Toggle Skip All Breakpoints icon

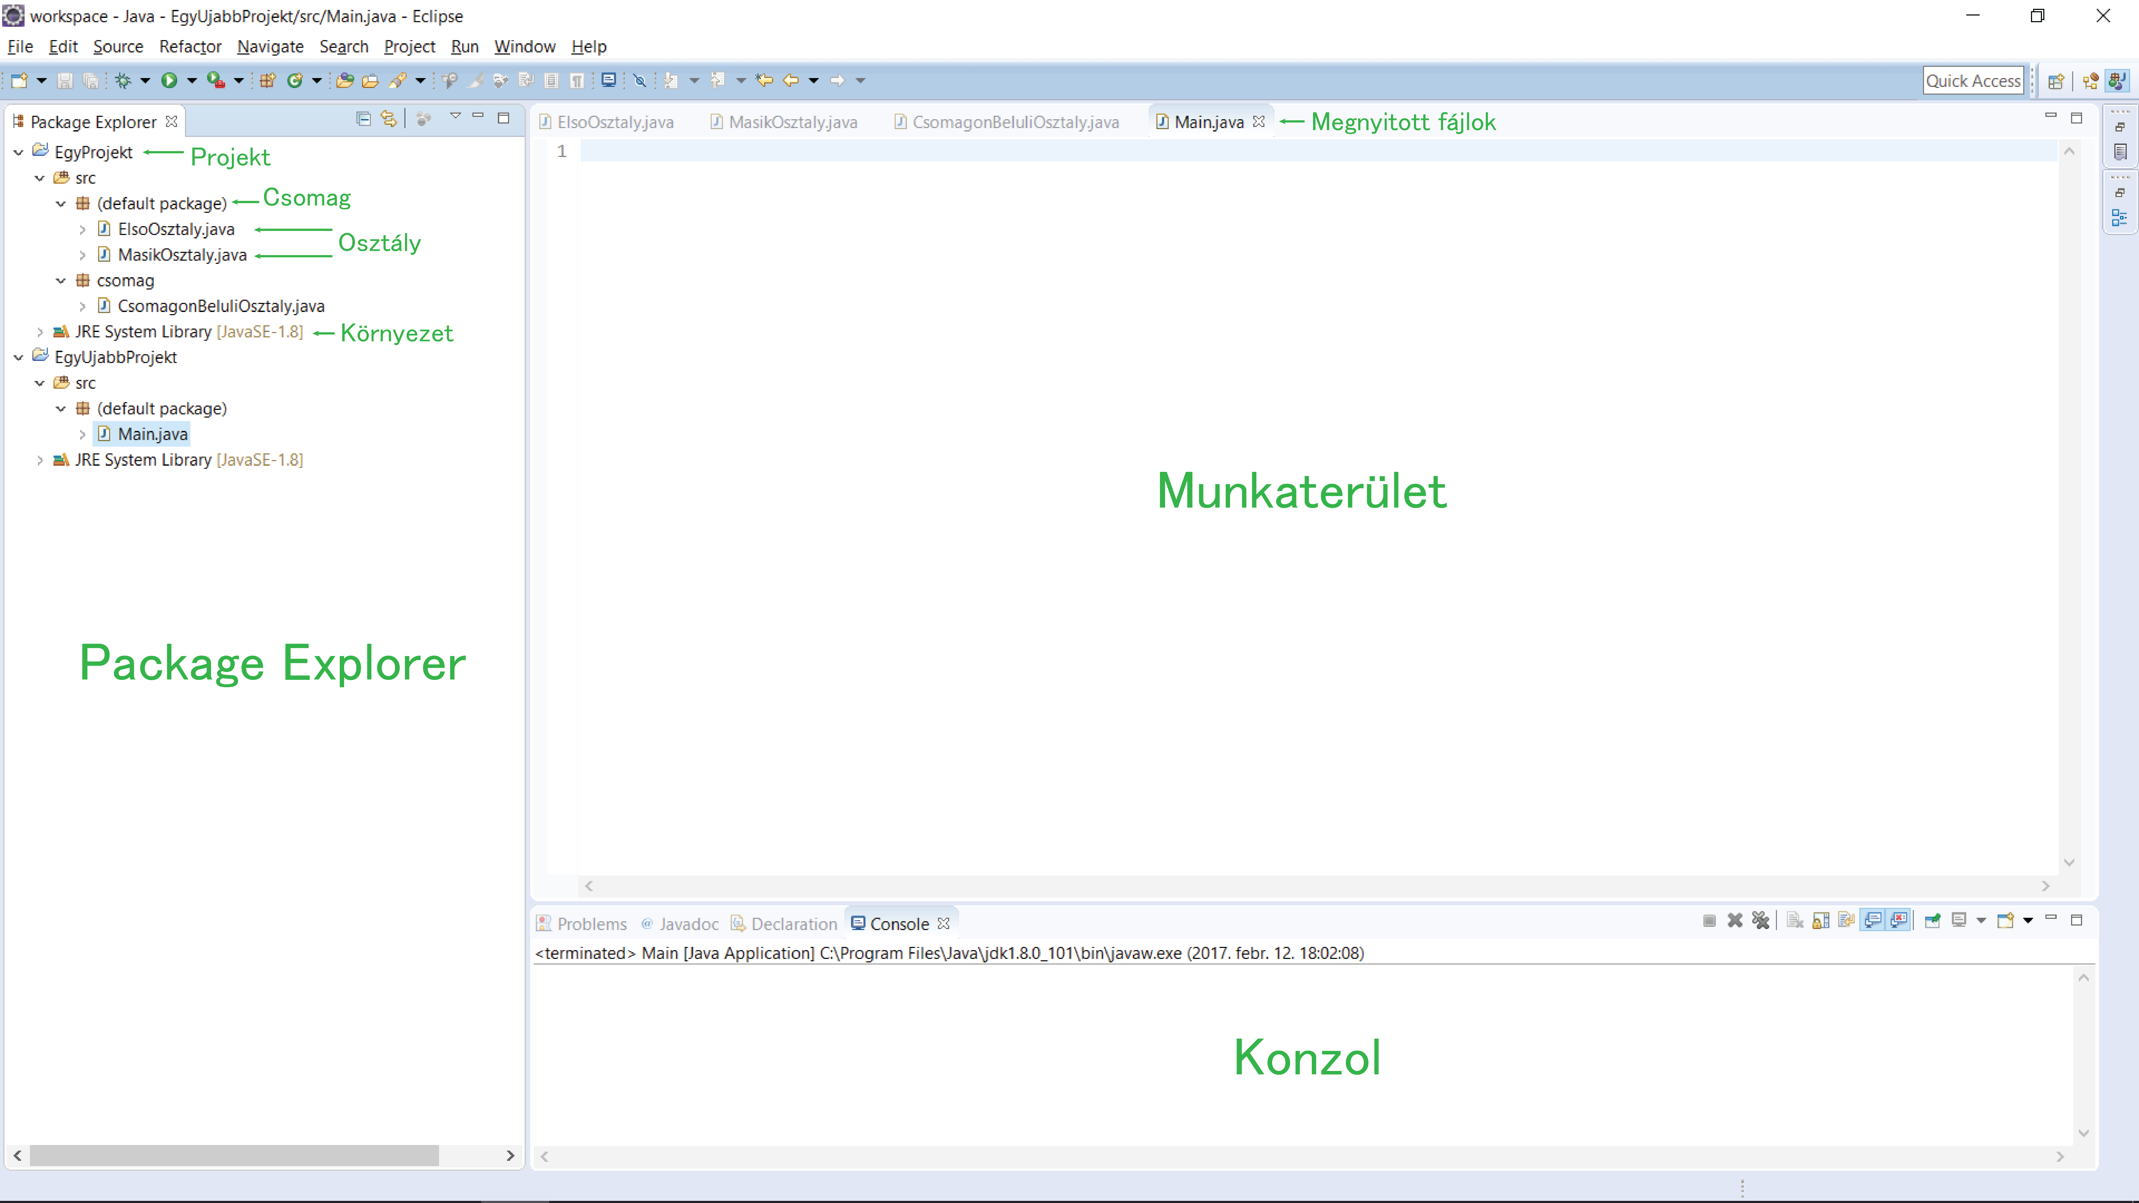[639, 80]
